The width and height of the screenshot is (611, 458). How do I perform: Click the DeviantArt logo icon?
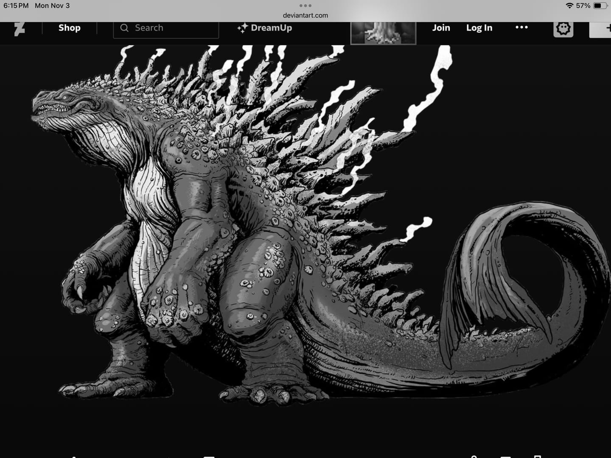[x=20, y=29]
